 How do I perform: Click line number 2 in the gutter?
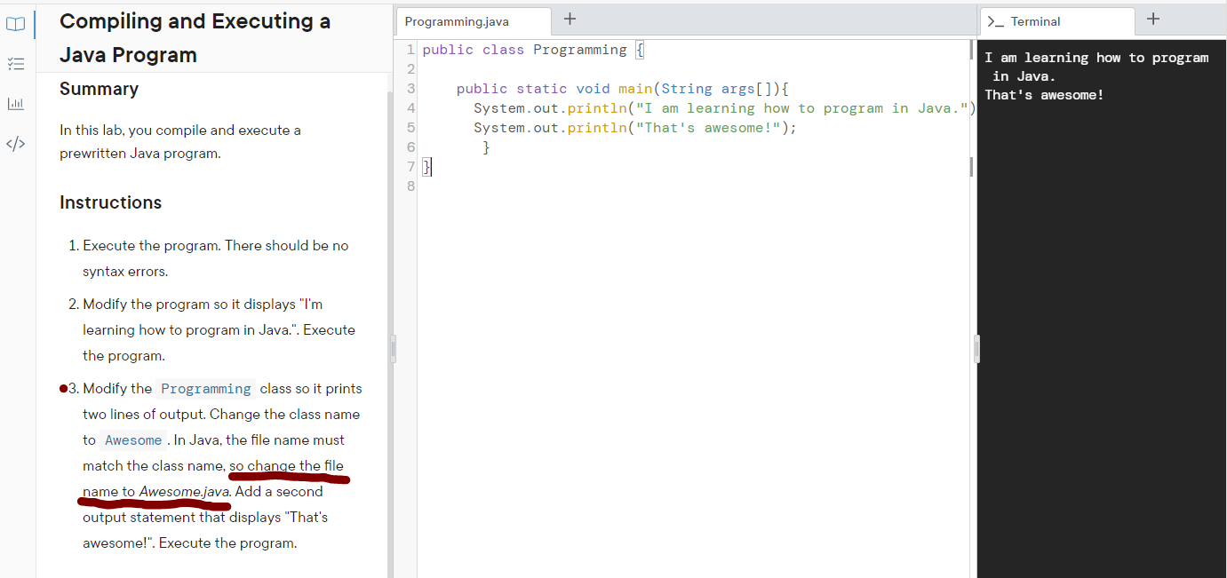click(410, 69)
